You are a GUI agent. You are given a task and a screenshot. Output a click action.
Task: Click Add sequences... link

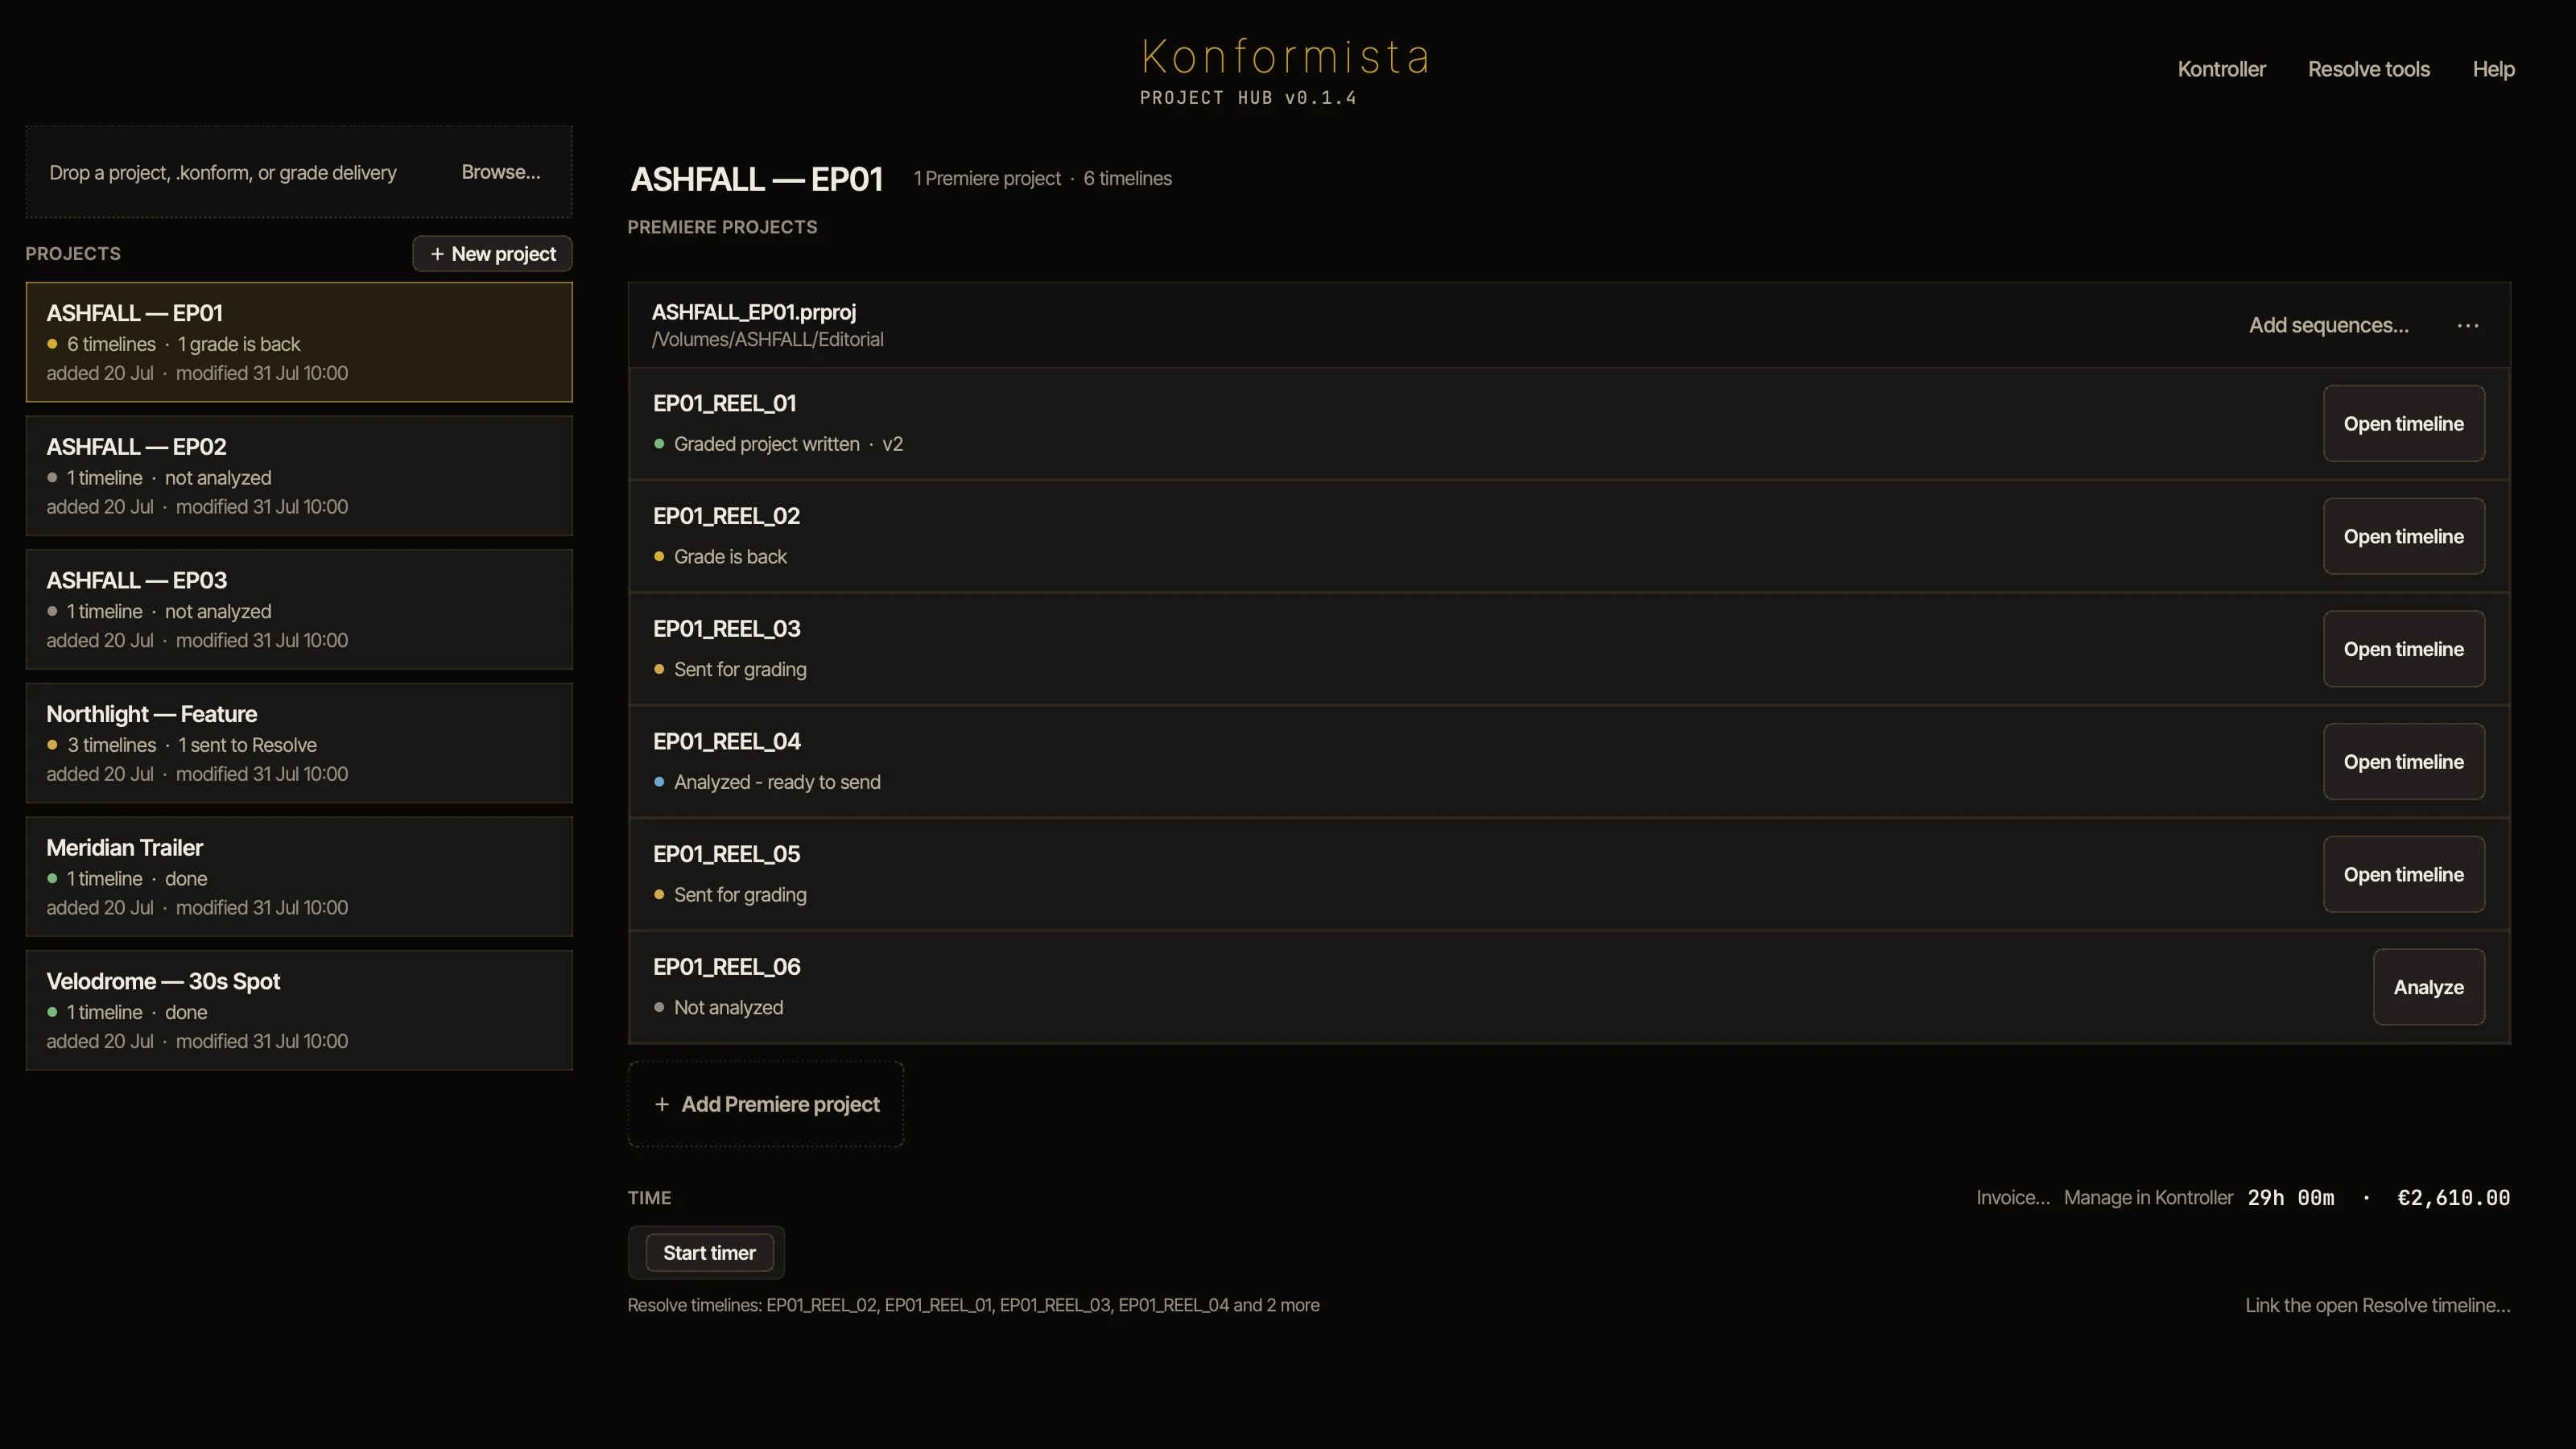(x=2328, y=326)
